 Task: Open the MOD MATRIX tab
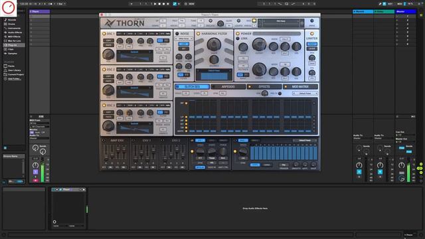300,87
